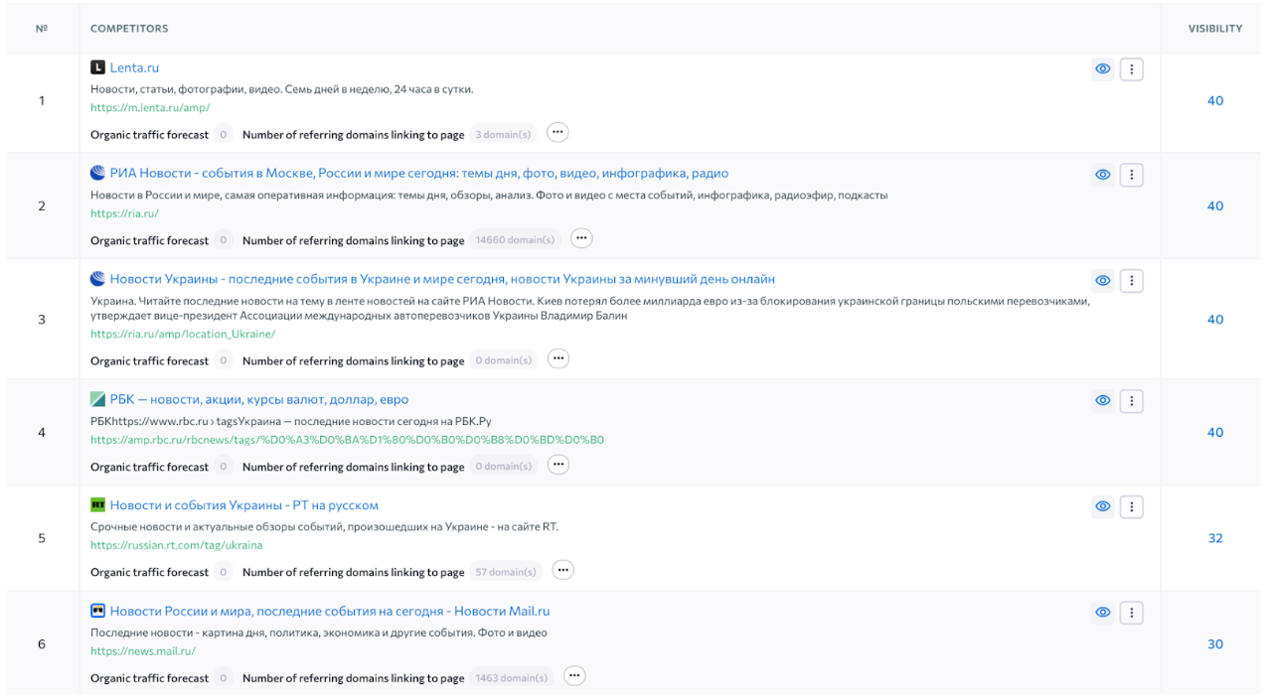Click the 57 domain(s) badge
The height and width of the screenshot is (699, 1270).
505,572
